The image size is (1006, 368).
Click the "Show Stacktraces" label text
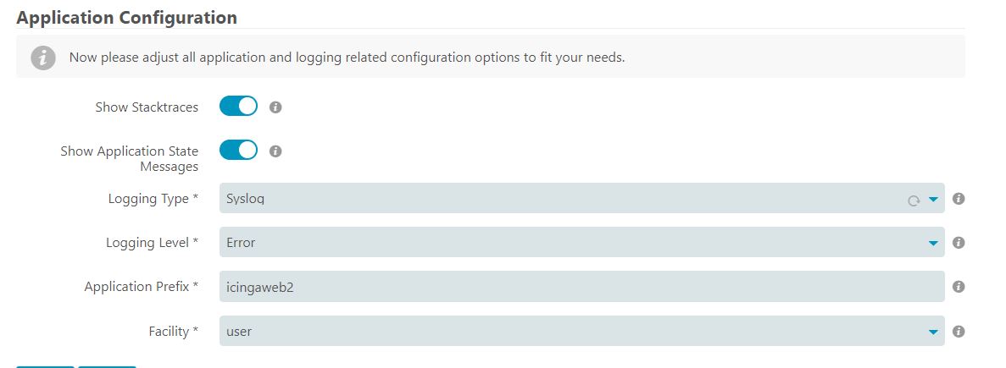[147, 107]
